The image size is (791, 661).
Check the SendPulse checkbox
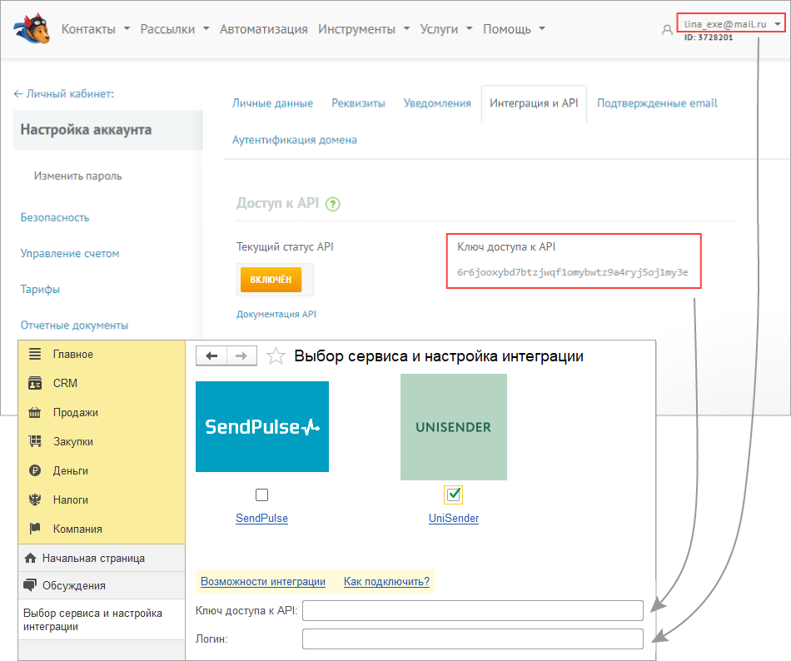tap(261, 495)
